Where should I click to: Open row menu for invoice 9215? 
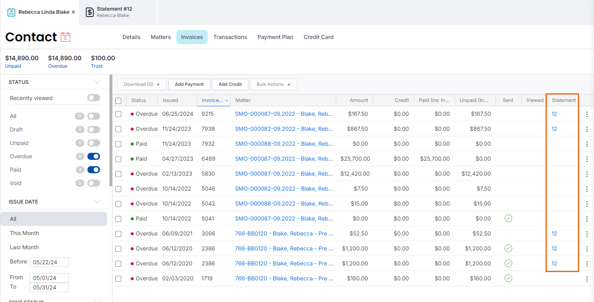[587, 114]
